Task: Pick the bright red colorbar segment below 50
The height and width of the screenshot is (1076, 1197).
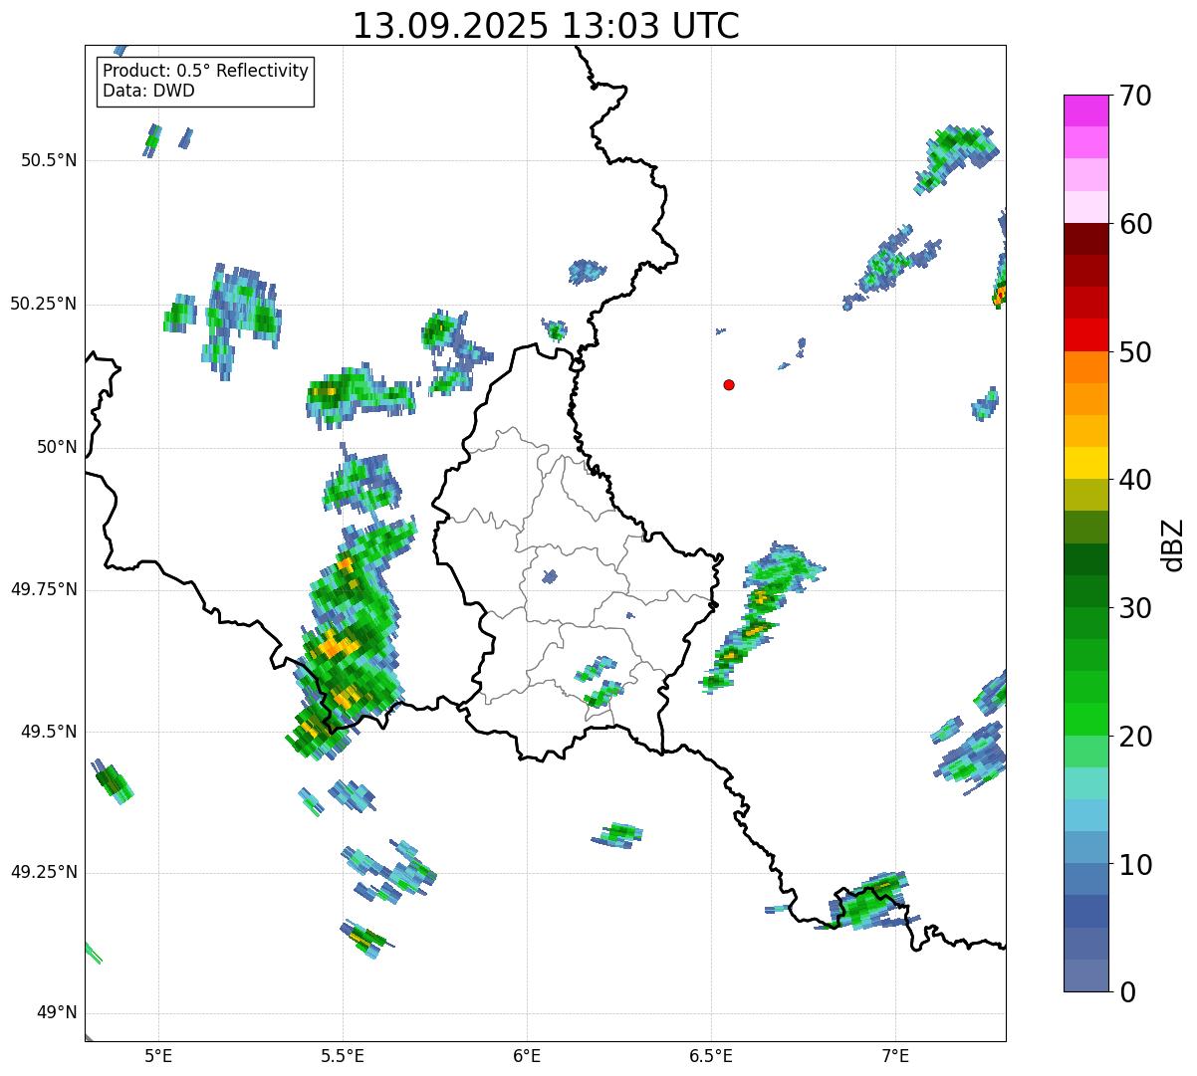Action: (x=1086, y=334)
